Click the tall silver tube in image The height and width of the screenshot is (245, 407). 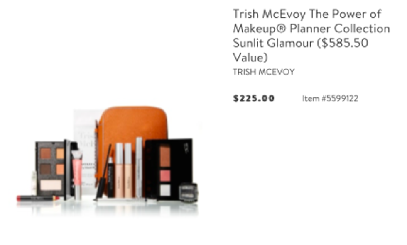coord(139,167)
